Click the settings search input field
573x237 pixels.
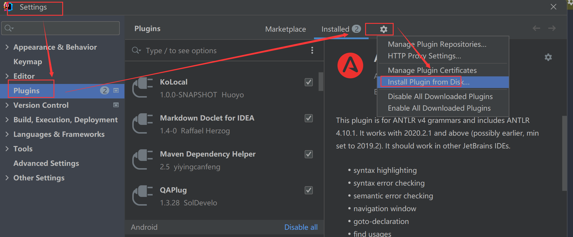pyautogui.click(x=60, y=28)
